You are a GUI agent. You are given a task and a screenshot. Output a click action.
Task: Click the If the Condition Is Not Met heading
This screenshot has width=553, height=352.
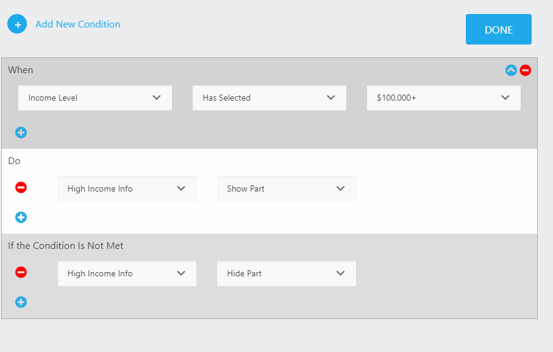[x=66, y=246]
